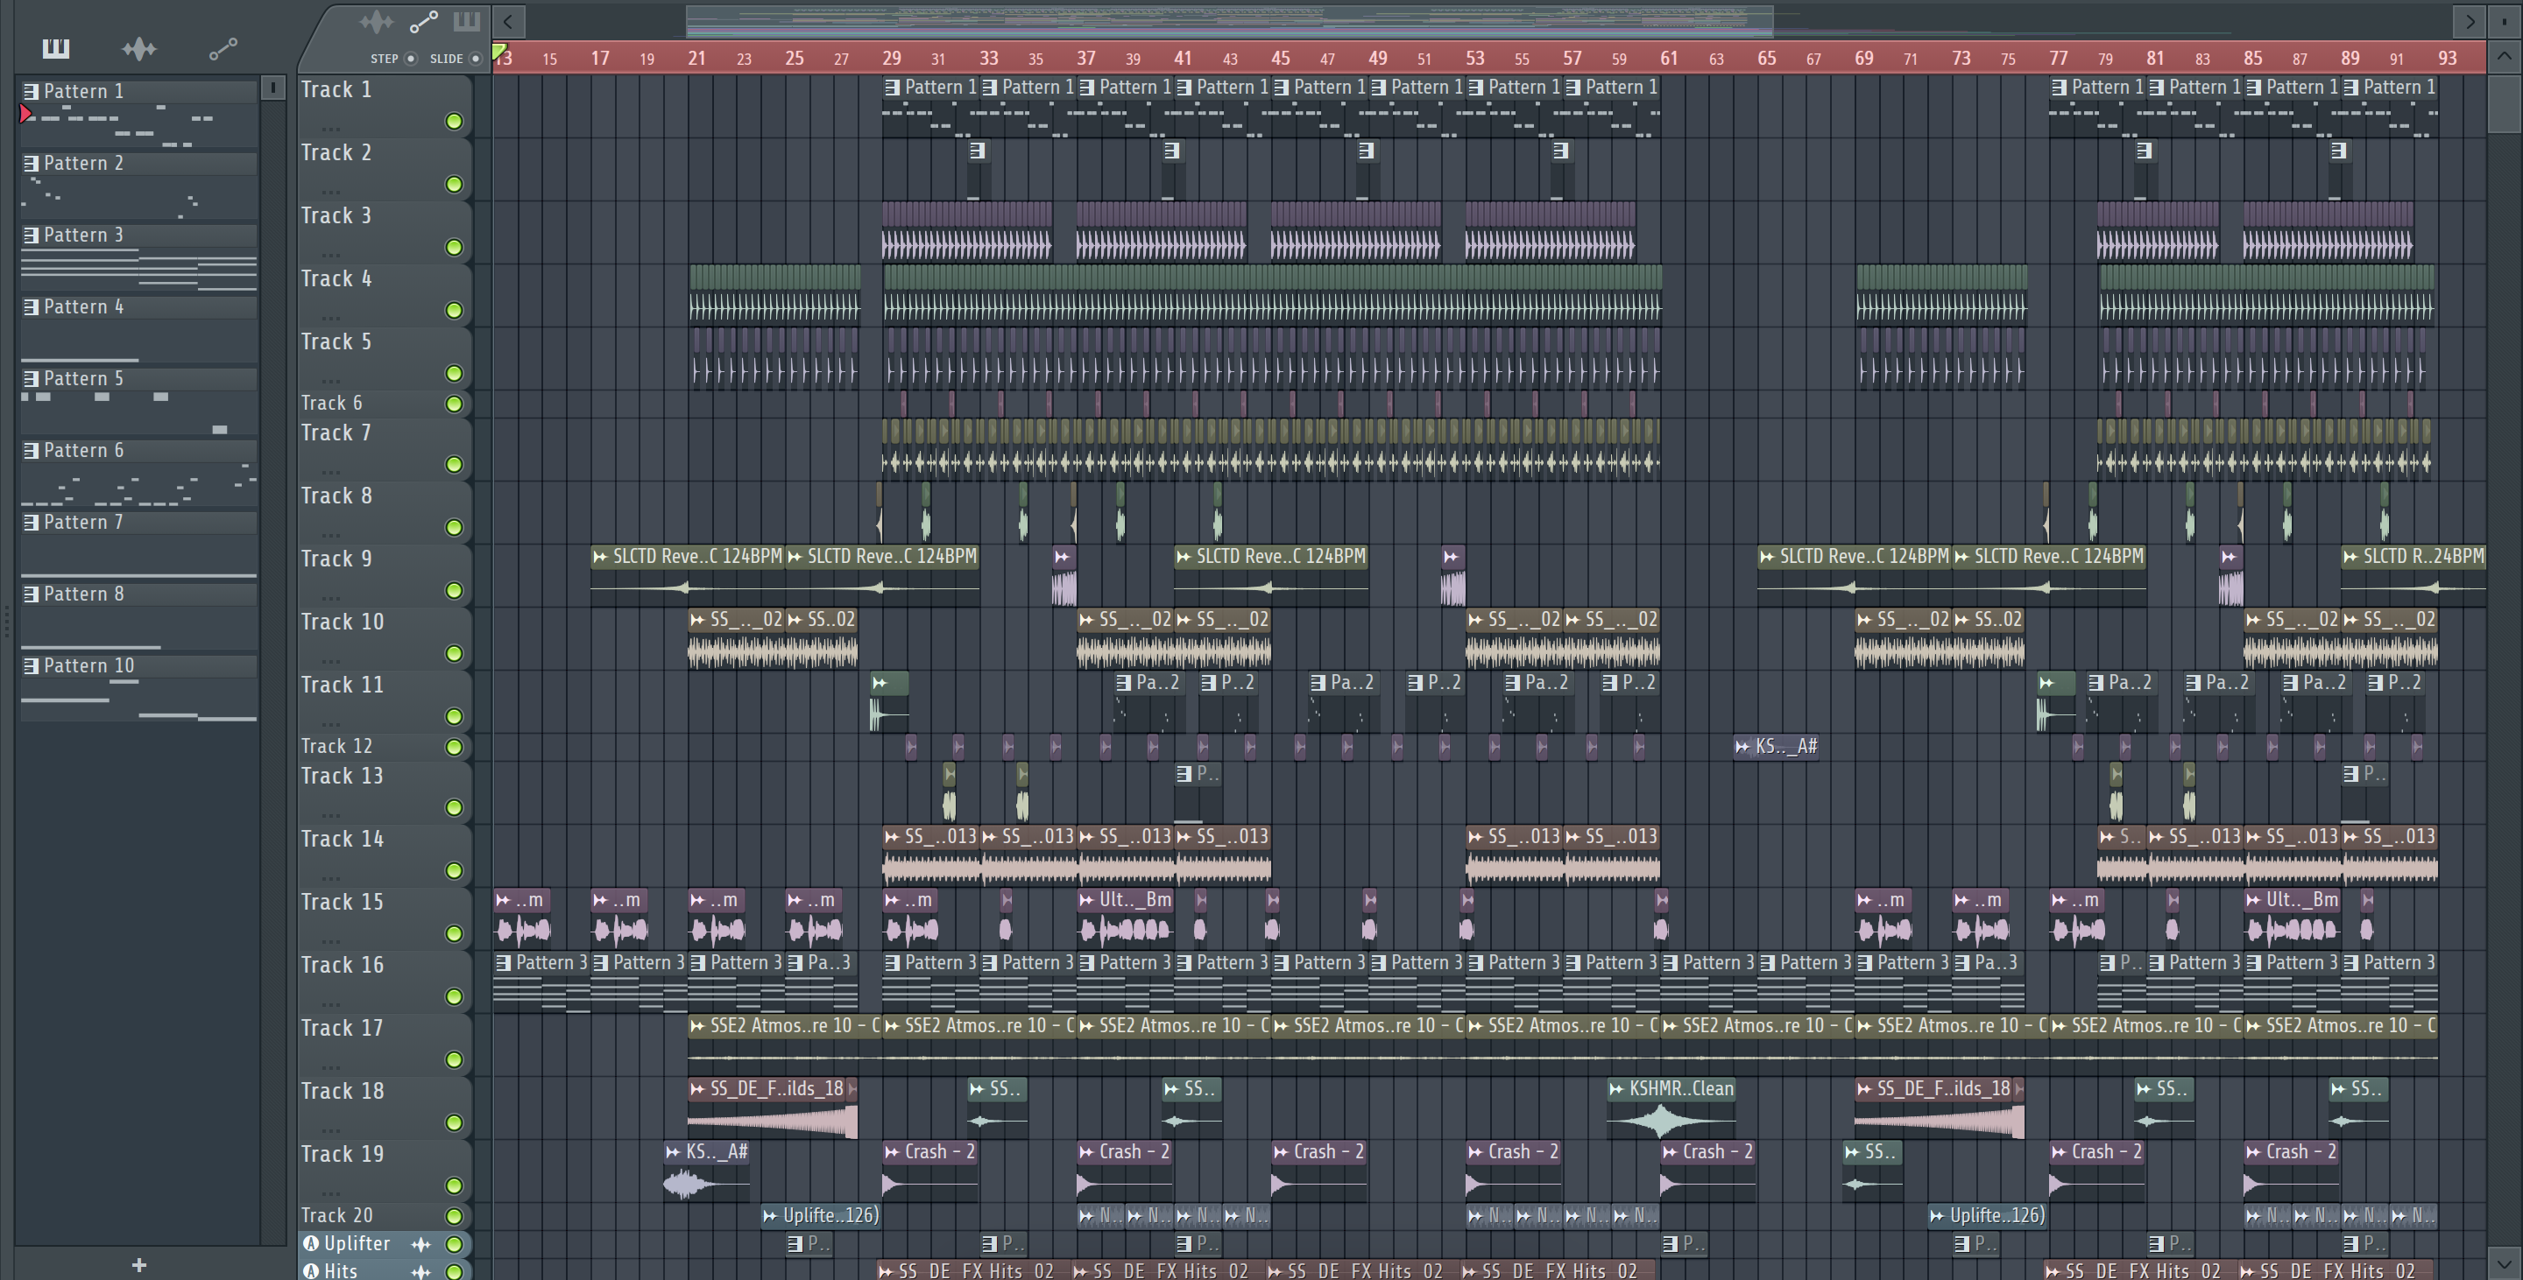Image resolution: width=2523 pixels, height=1280 pixels.
Task: Select the first Uplifte..126) clip on Track 20
Action: pos(821,1215)
